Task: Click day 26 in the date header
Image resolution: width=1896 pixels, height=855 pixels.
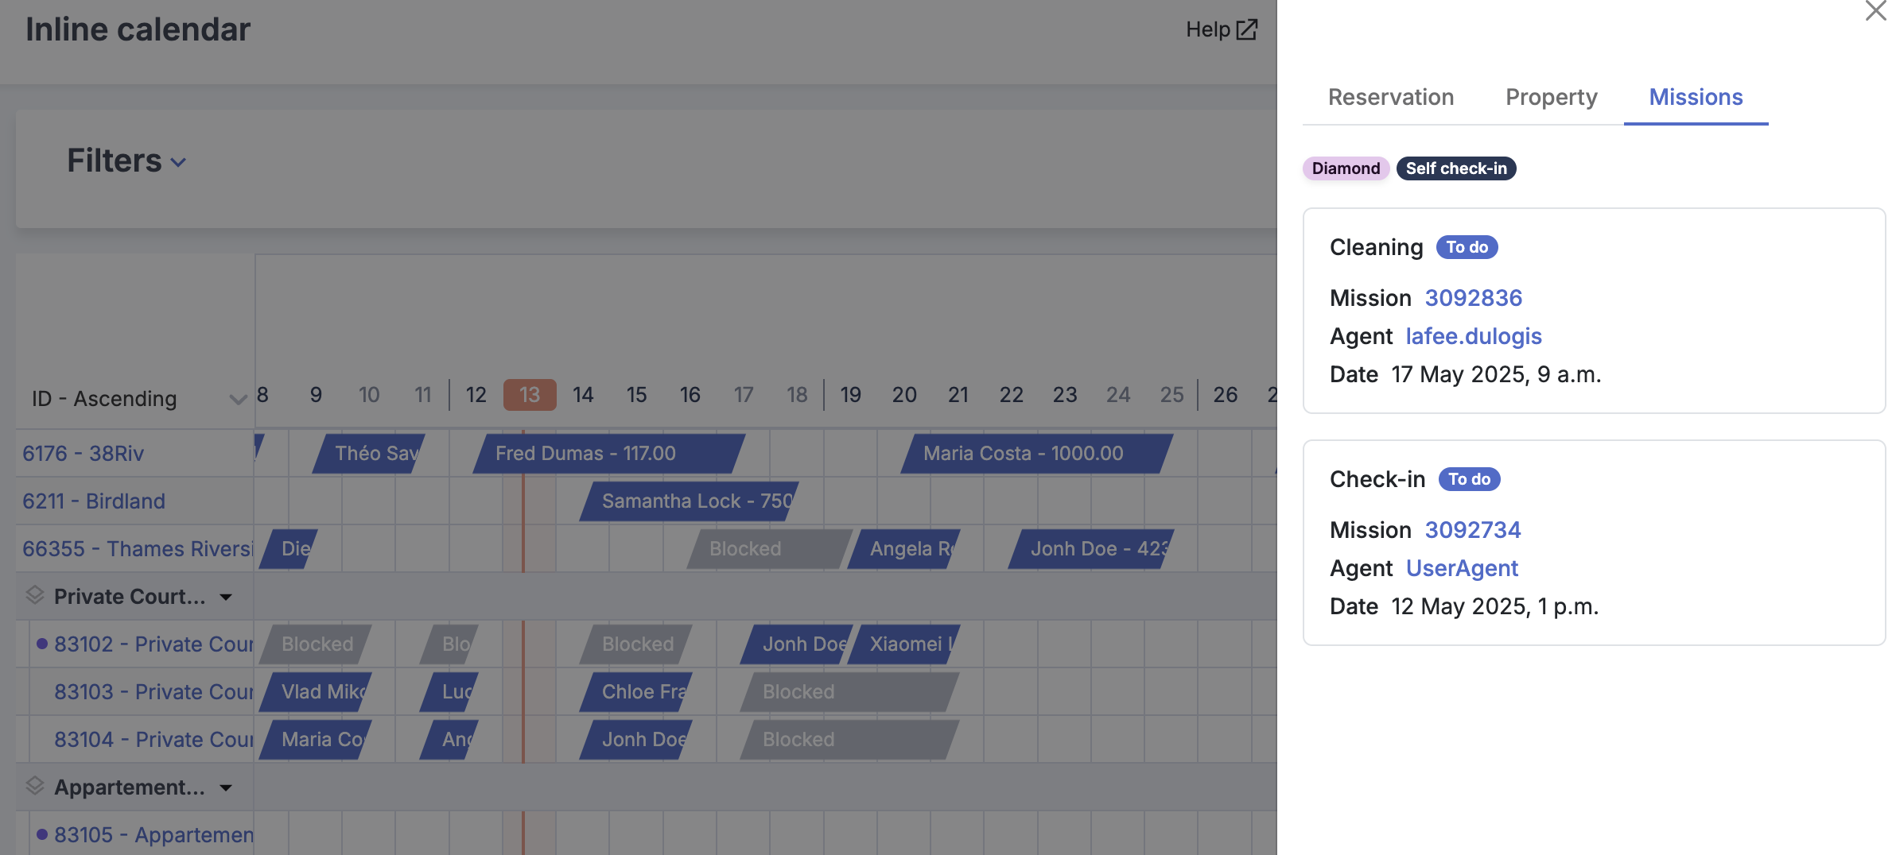Action: (x=1225, y=395)
